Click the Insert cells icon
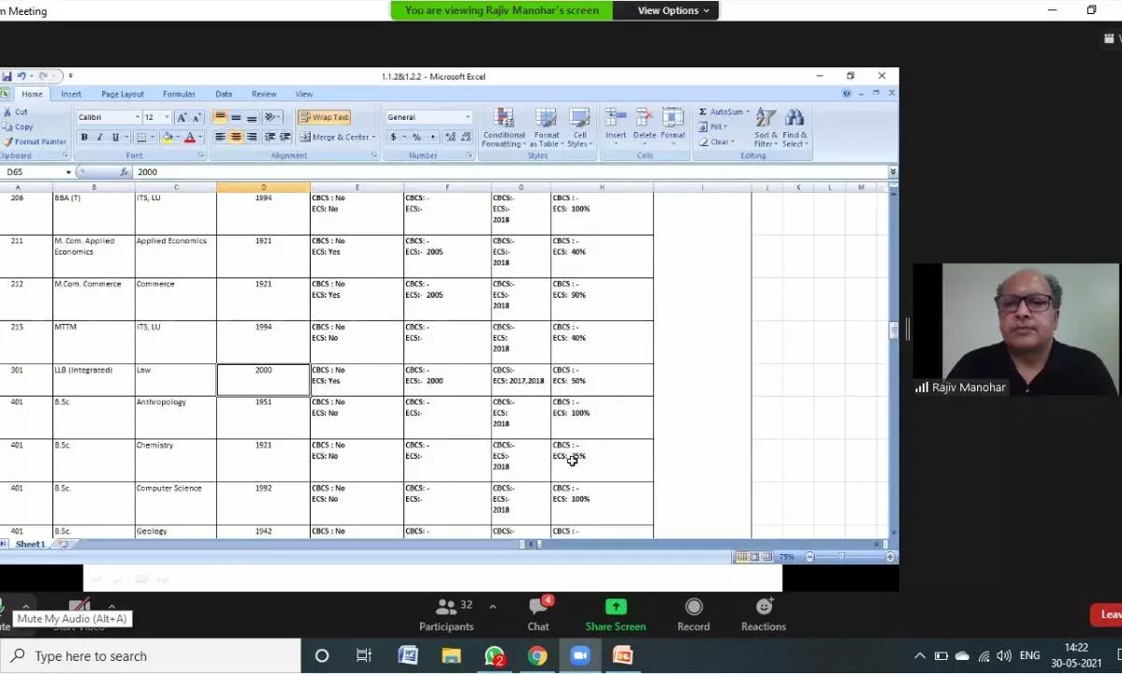The width and height of the screenshot is (1122, 674). (616, 119)
